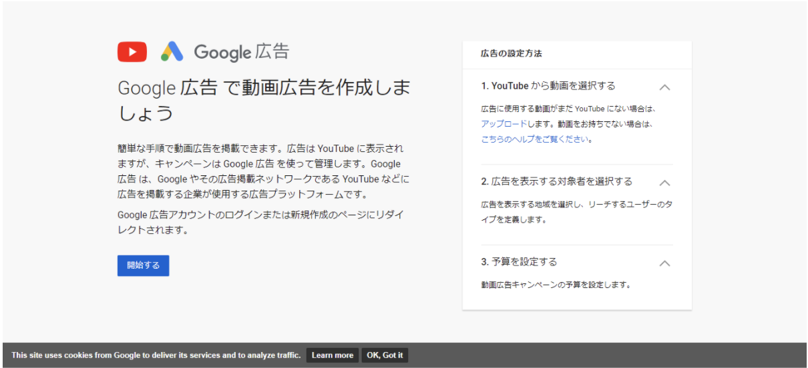The width and height of the screenshot is (808, 368).
Task: Click the Google 広告 wordmark
Action: click(242, 52)
